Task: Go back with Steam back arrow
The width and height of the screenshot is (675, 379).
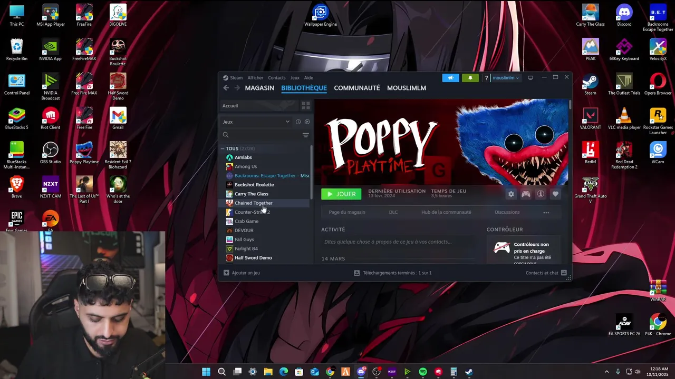Action: pos(226,88)
